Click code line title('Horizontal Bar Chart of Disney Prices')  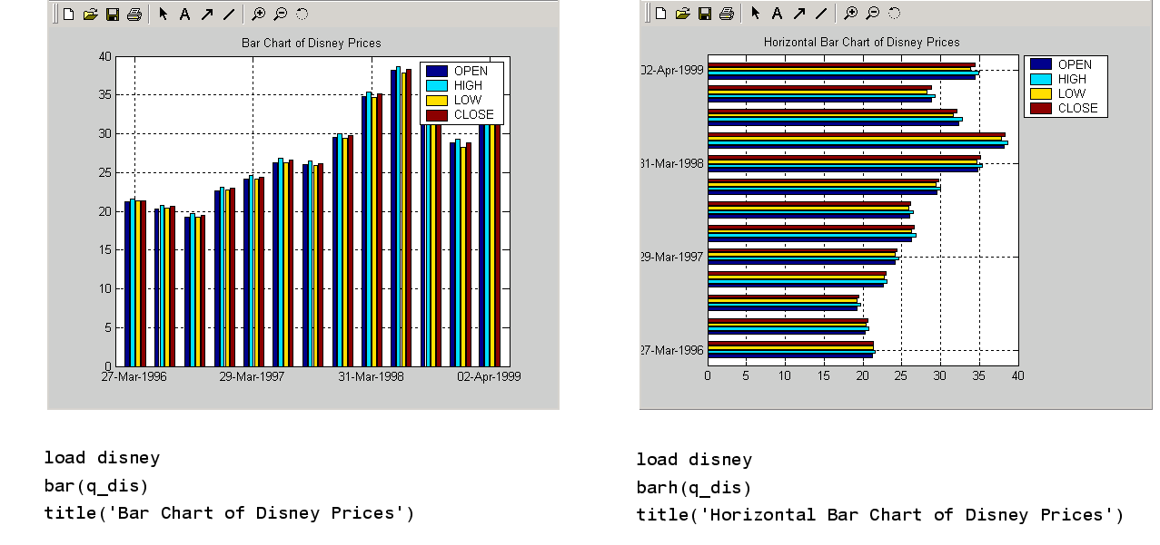(x=879, y=515)
